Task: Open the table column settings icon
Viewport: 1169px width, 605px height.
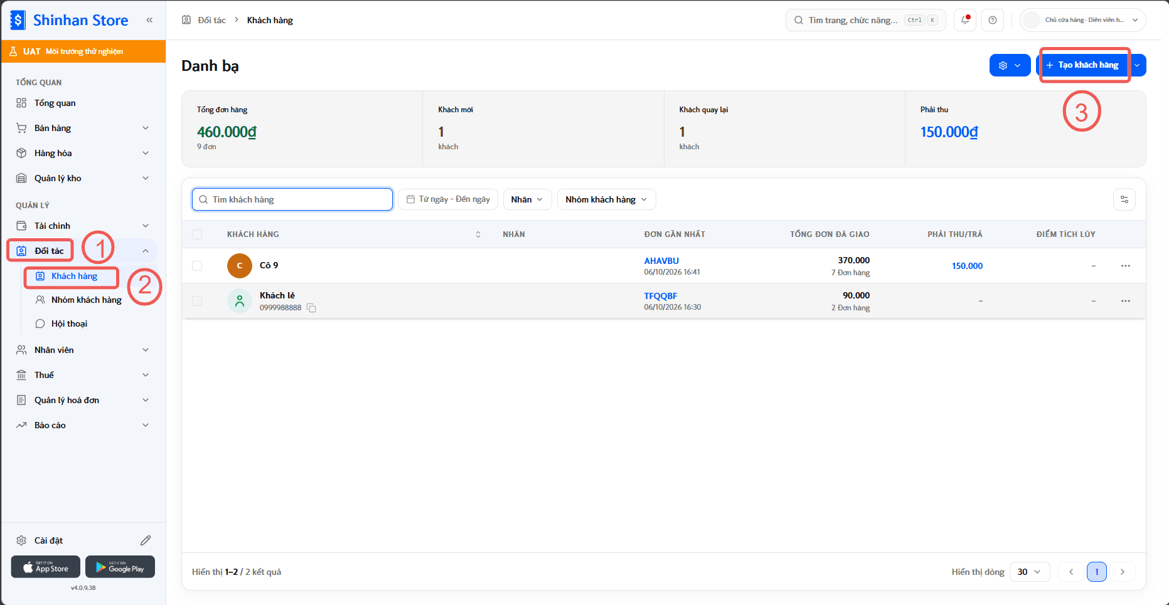Action: pos(1124,199)
